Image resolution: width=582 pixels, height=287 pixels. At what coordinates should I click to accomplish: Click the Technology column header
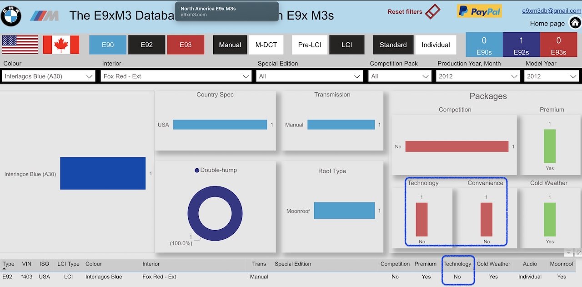coord(457,264)
